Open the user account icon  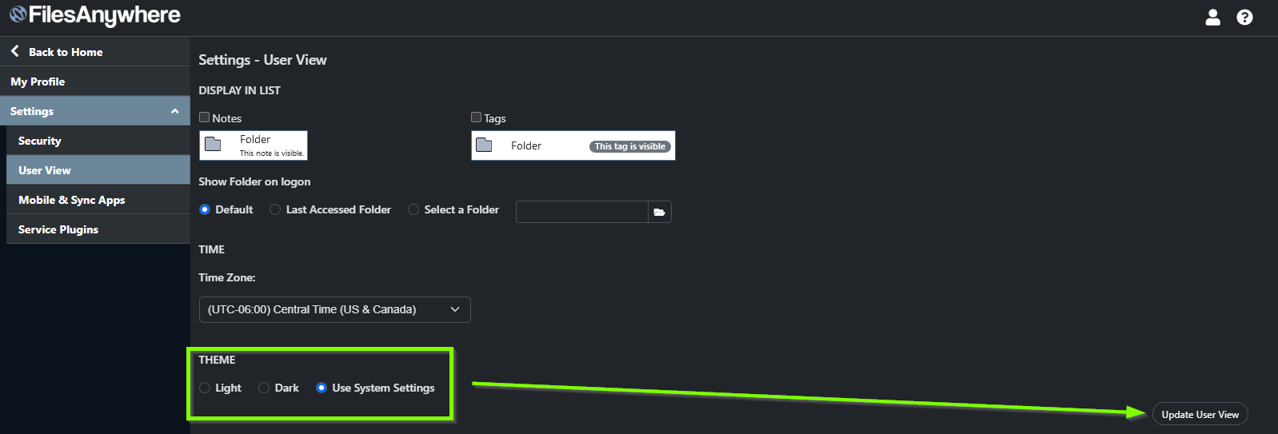click(x=1212, y=17)
